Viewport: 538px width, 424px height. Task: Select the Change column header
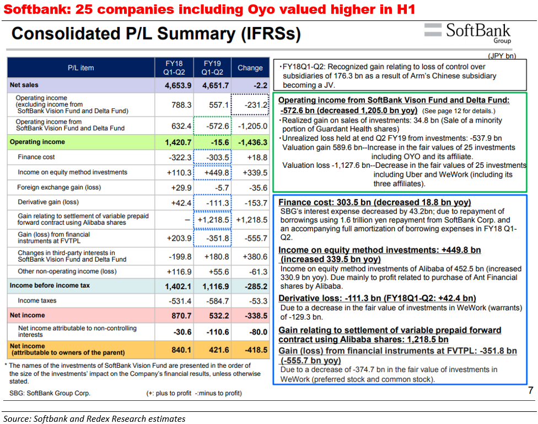(x=250, y=68)
